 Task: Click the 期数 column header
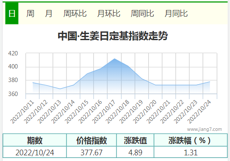[35, 140]
